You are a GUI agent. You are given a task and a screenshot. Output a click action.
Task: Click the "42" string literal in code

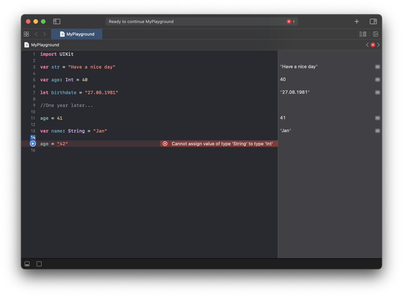[62, 144]
